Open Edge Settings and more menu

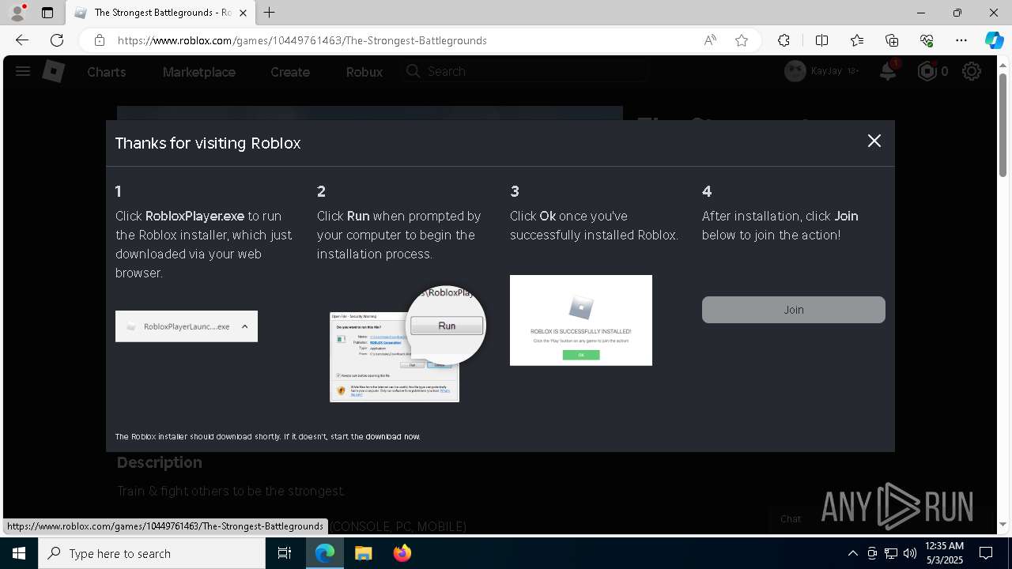[x=961, y=40]
